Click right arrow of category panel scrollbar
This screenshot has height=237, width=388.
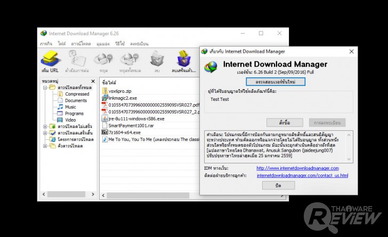tap(93, 194)
